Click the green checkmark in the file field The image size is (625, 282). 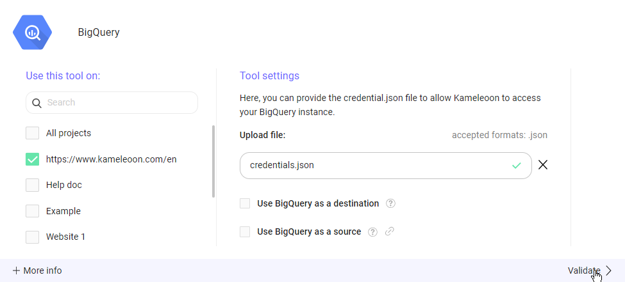(x=517, y=166)
